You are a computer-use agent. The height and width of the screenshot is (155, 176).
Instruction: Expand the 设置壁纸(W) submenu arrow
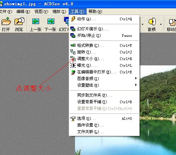(136, 85)
